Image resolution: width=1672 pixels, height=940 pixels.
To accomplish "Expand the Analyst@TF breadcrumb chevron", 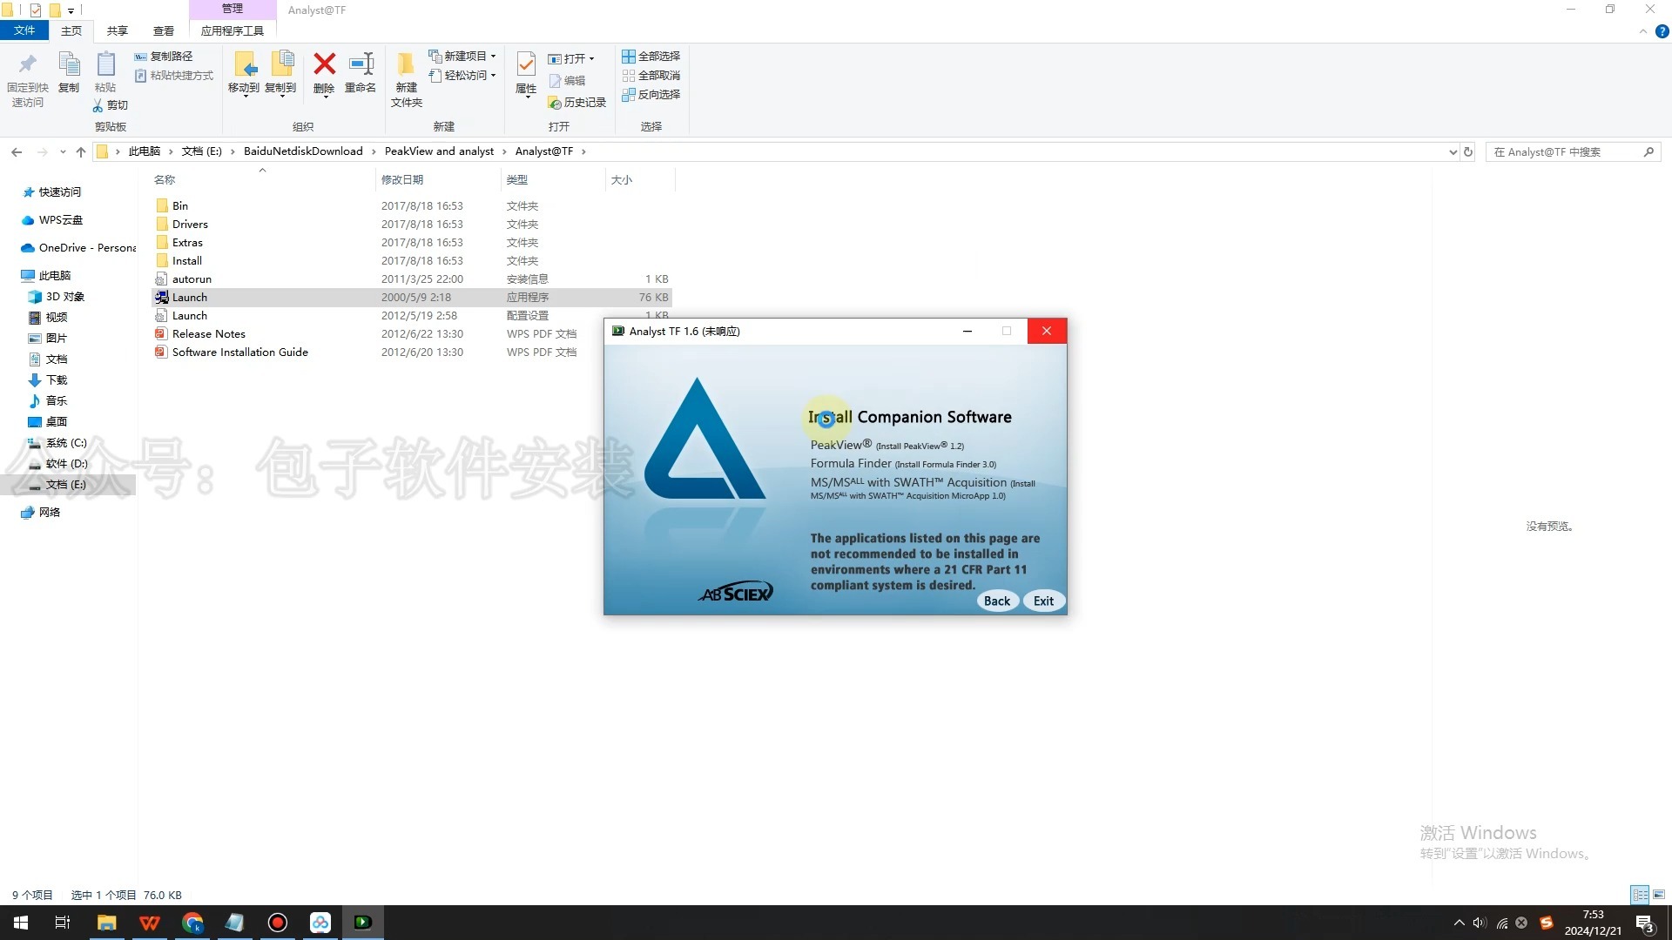I will pos(583,151).
